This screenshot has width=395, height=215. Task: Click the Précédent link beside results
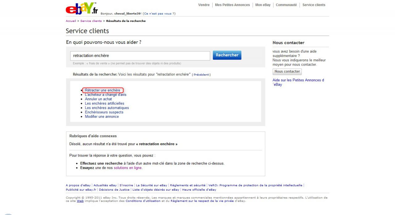coord(201,75)
